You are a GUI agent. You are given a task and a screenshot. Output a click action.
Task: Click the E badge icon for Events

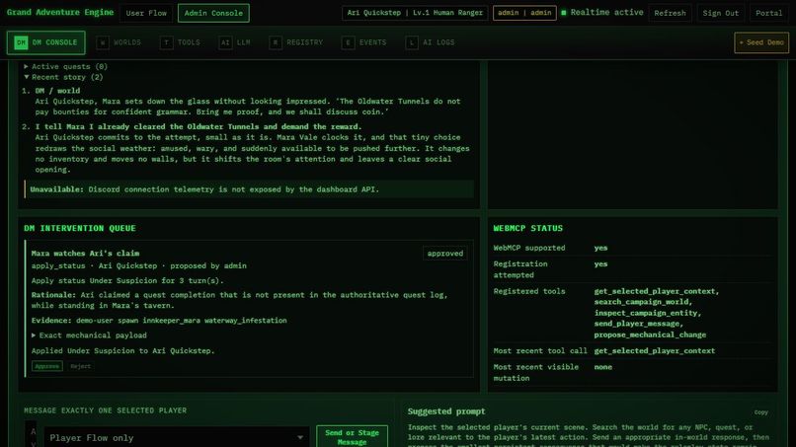pyautogui.click(x=348, y=42)
